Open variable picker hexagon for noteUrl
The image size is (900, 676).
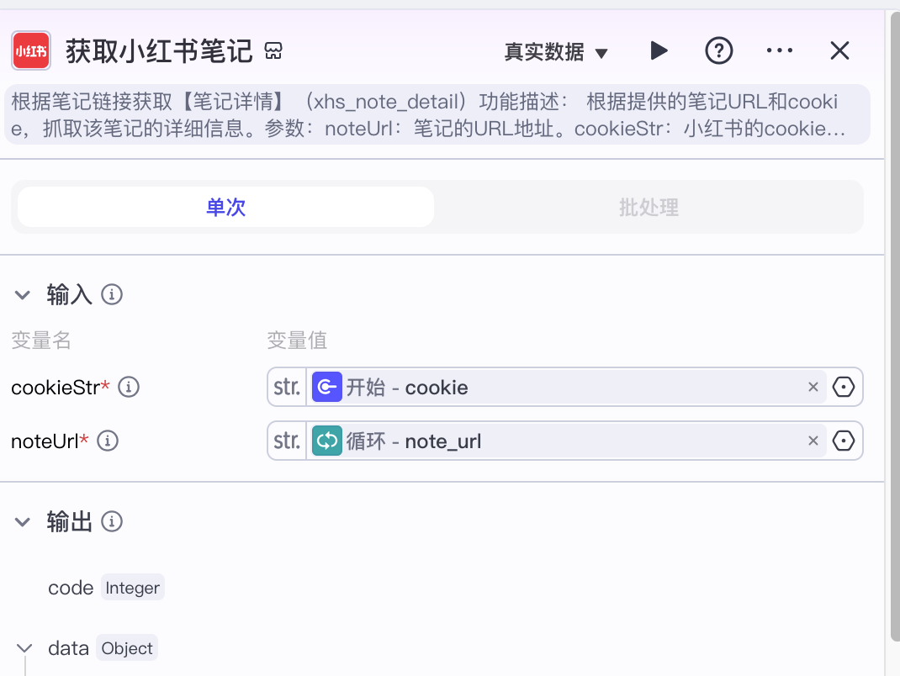click(x=844, y=441)
